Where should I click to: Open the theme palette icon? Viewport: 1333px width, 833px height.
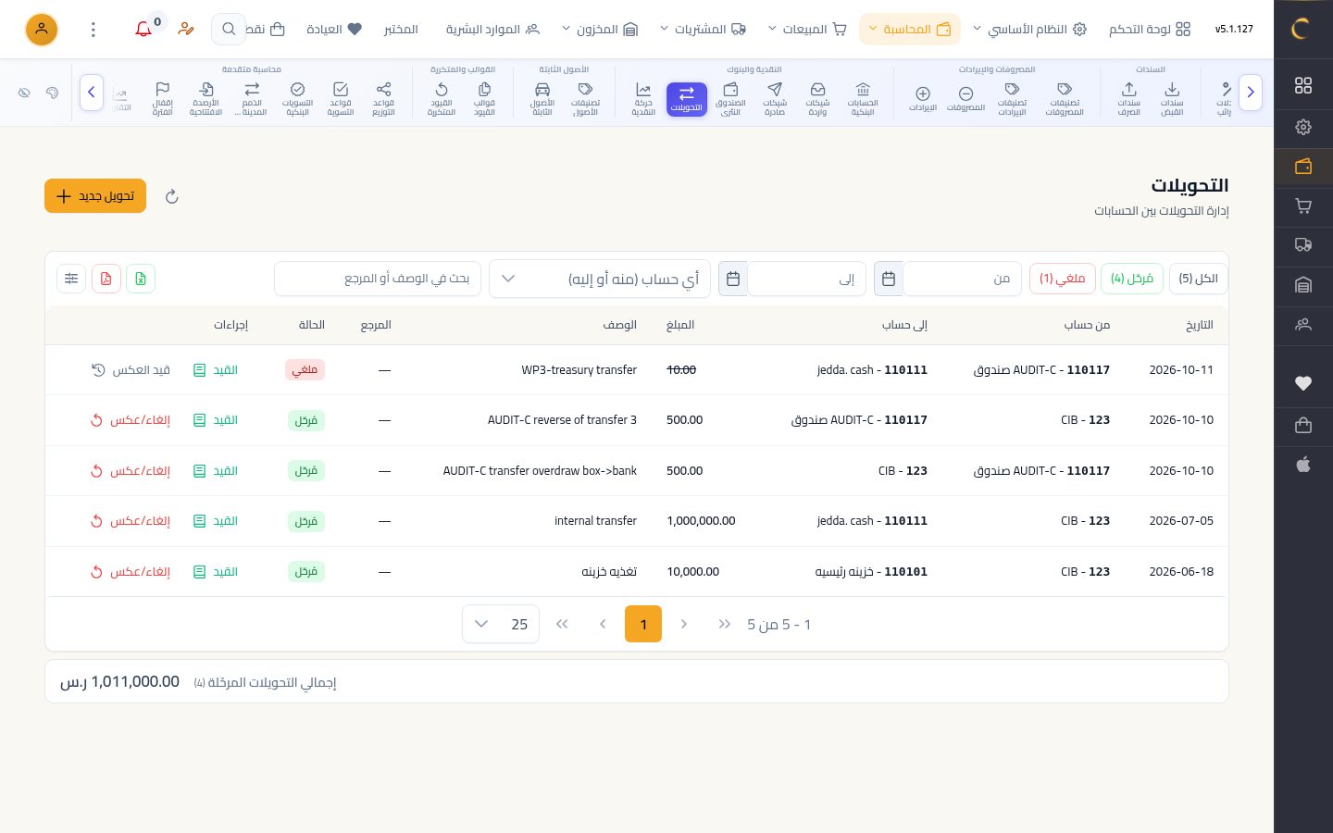(52, 93)
